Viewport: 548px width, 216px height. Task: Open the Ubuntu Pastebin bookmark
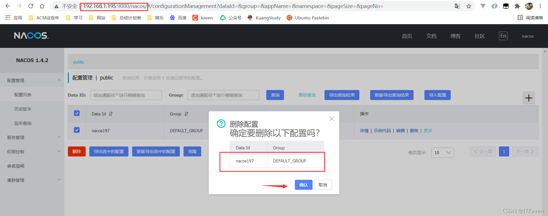click(x=308, y=18)
